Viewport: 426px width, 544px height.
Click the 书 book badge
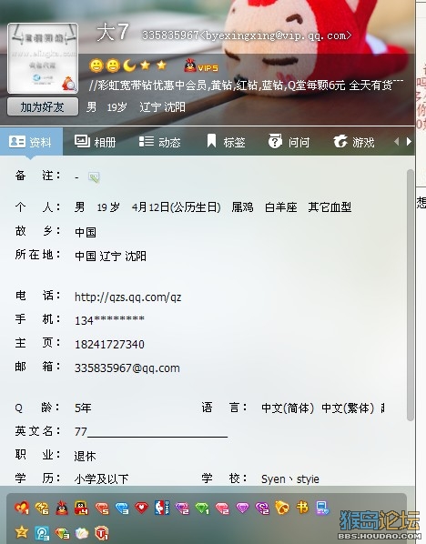[x=302, y=508]
